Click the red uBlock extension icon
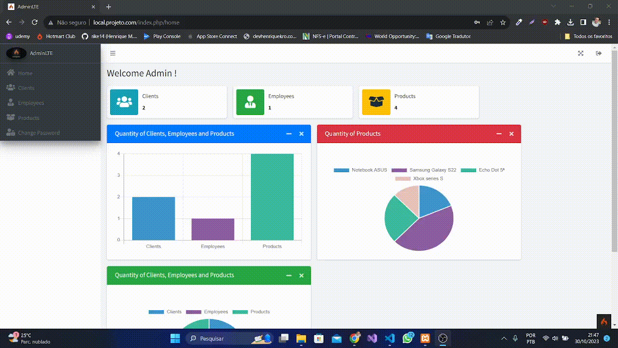Viewport: 618px width, 348px height. pyautogui.click(x=545, y=22)
